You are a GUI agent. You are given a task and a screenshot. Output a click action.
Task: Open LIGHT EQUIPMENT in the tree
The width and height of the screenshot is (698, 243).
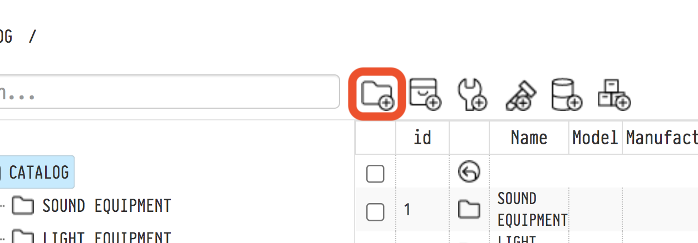point(106,237)
